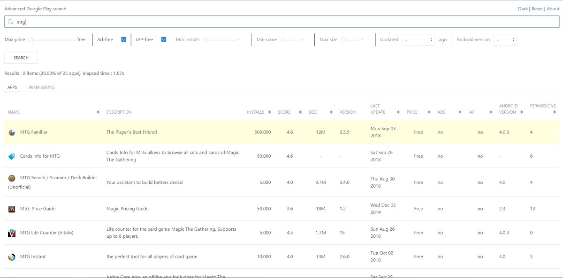Viewport: 563px width, 278px height.
Task: Click the MTG Familiar app icon
Action: (x=12, y=132)
